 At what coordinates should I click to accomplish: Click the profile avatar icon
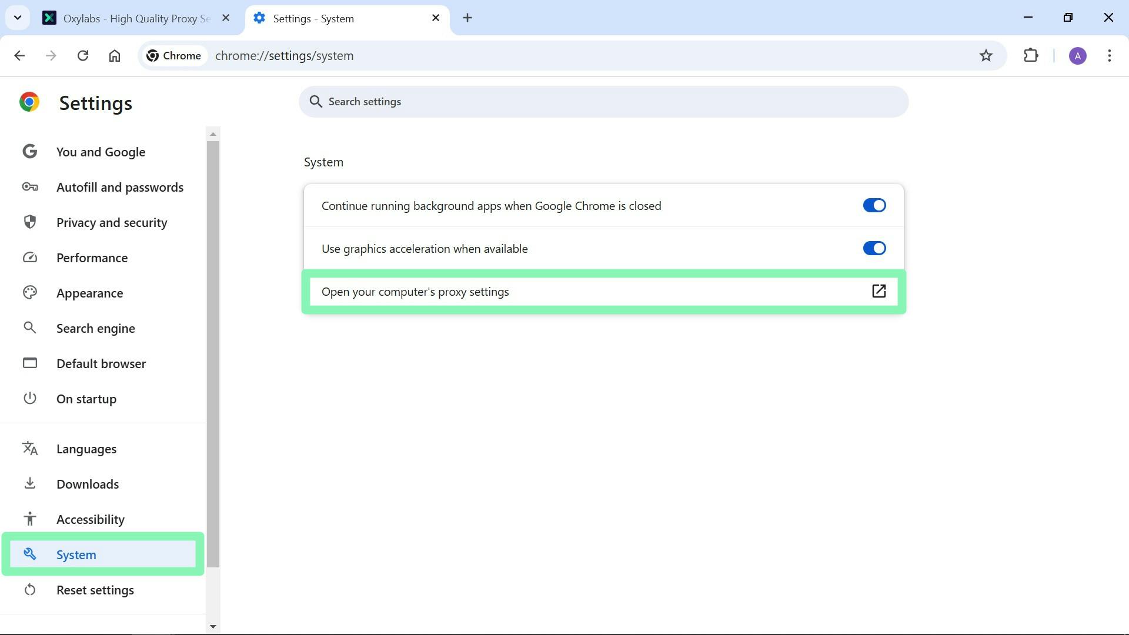pyautogui.click(x=1077, y=56)
